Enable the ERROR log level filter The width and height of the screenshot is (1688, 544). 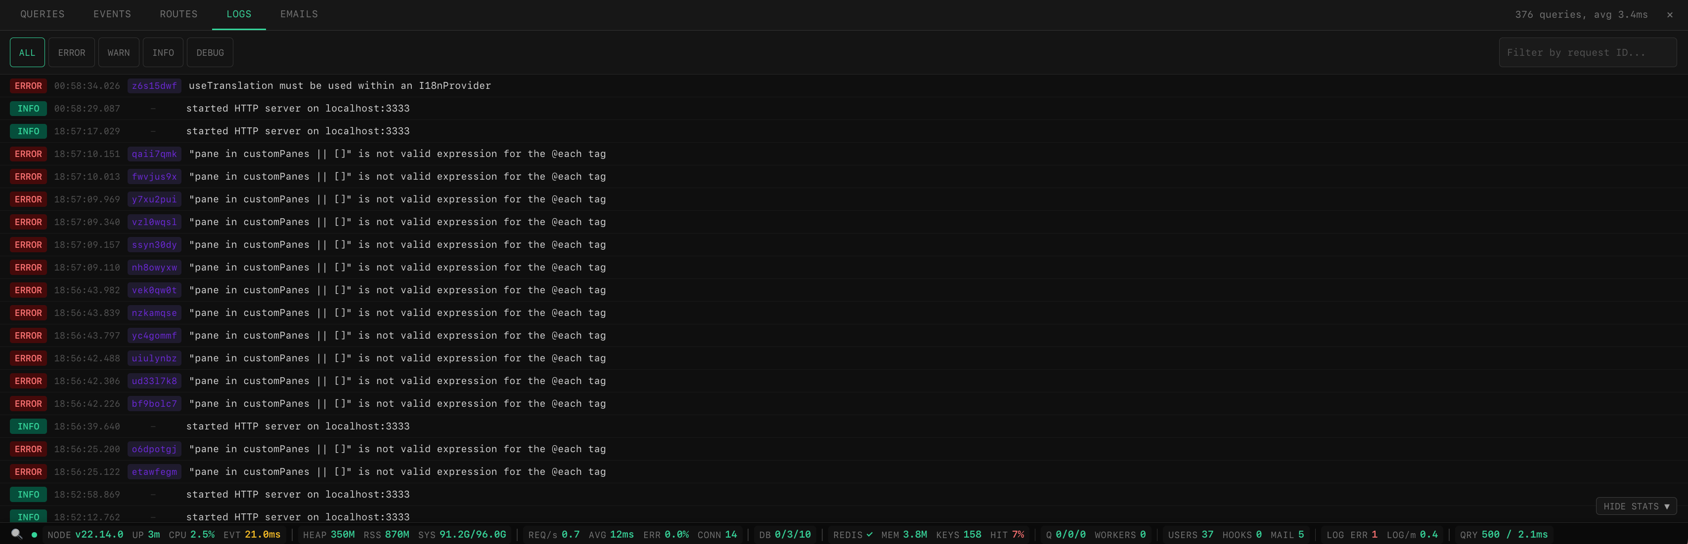click(x=71, y=52)
